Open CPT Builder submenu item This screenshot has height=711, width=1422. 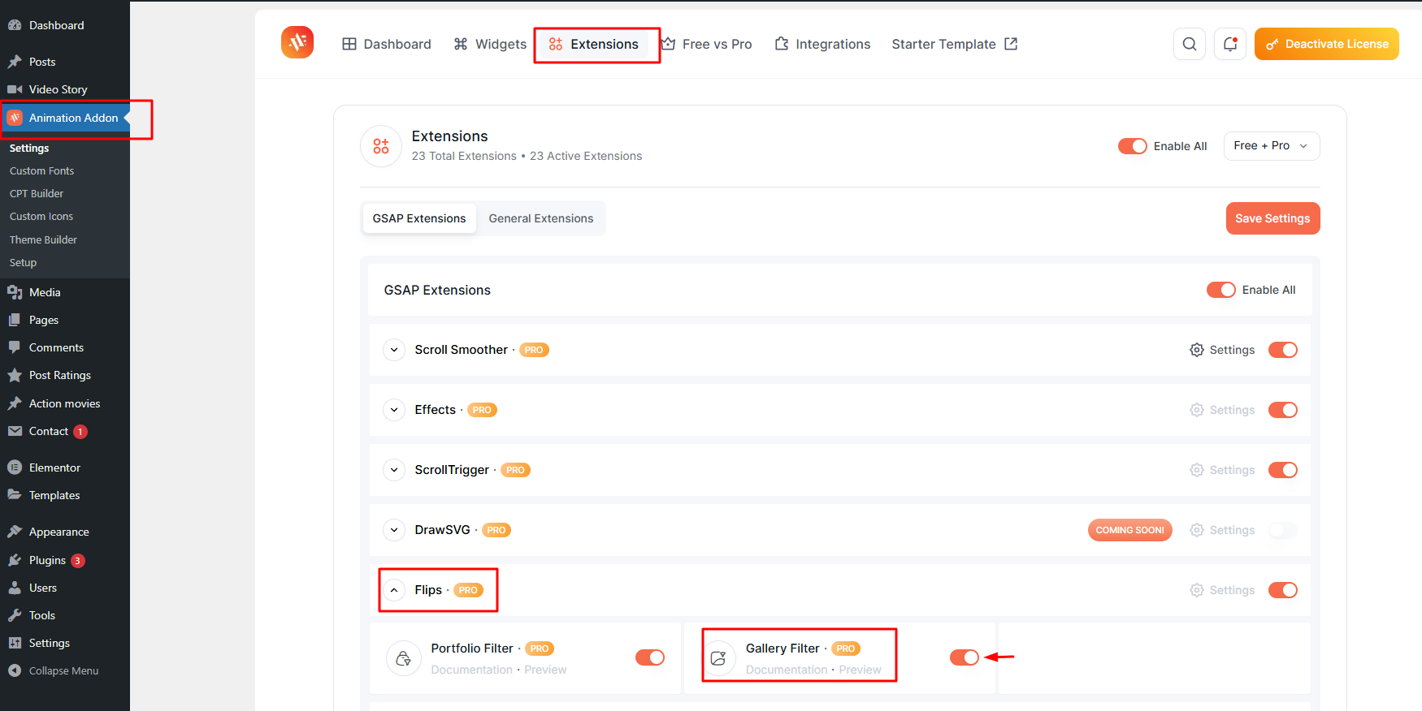[x=37, y=193]
